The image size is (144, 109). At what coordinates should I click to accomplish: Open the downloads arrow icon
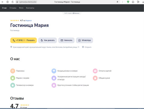[x=143, y=2]
